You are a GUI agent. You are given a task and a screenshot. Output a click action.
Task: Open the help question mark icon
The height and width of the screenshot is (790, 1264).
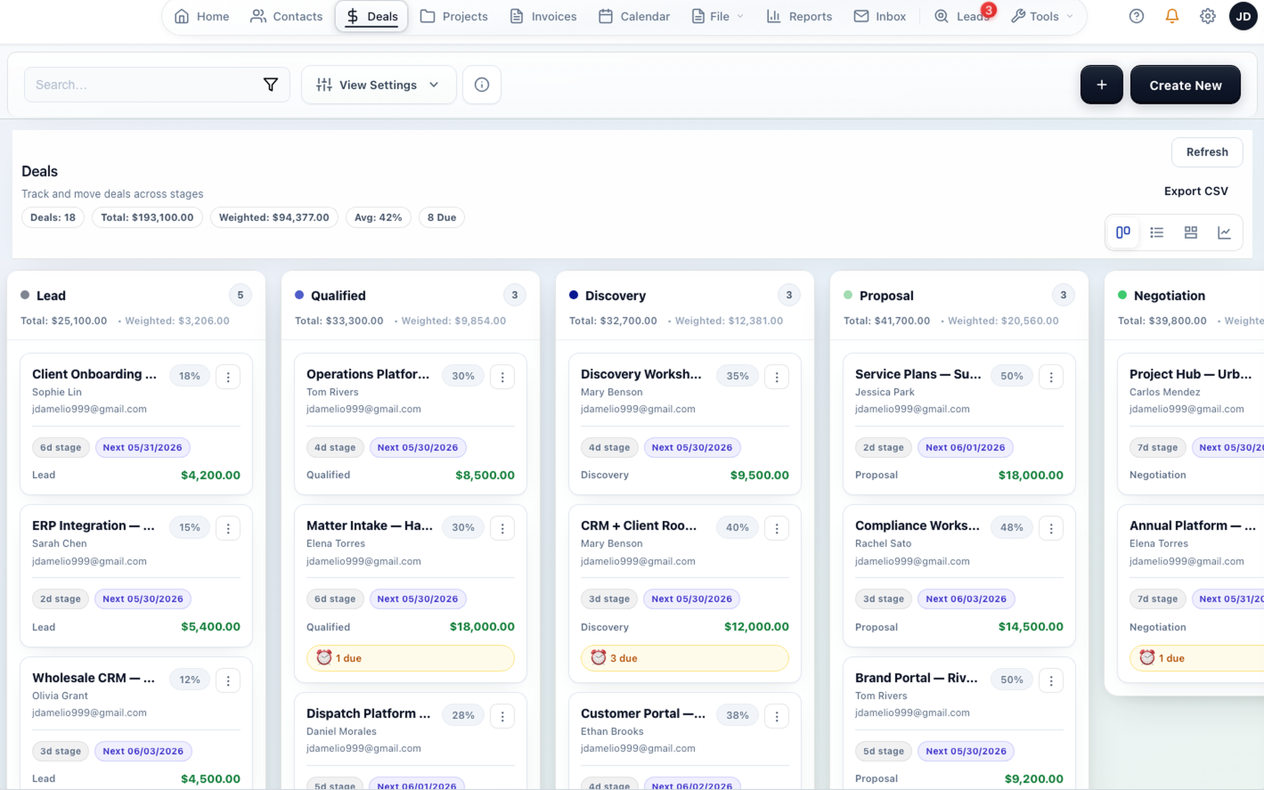(x=1136, y=16)
